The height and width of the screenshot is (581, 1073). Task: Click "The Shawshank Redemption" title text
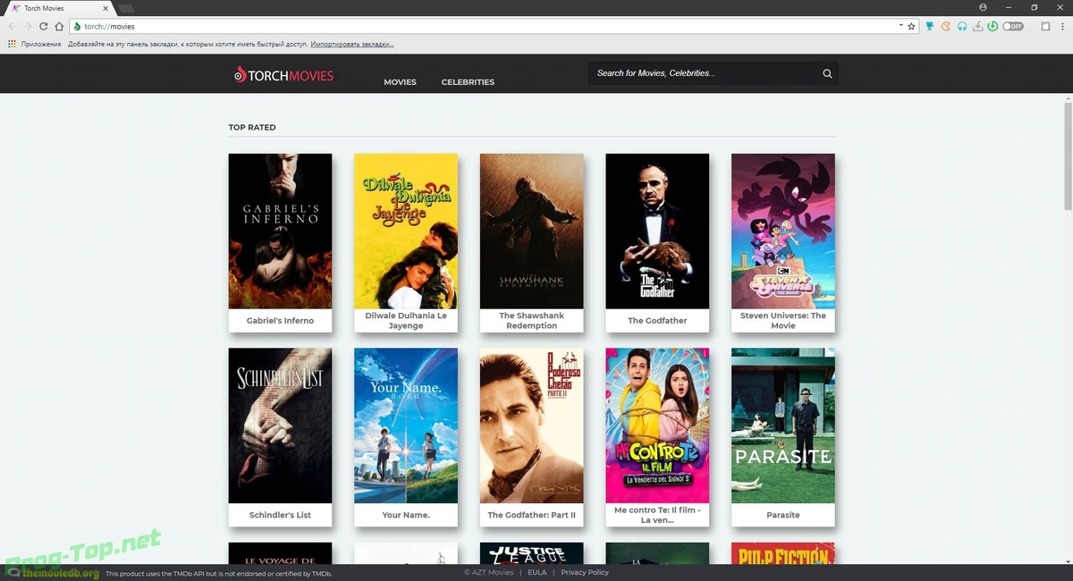pyautogui.click(x=531, y=321)
